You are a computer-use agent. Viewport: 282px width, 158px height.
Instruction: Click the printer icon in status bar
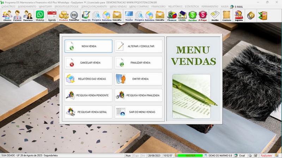point(250,156)
